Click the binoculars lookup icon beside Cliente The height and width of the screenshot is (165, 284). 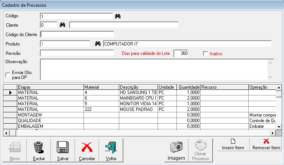(62, 25)
